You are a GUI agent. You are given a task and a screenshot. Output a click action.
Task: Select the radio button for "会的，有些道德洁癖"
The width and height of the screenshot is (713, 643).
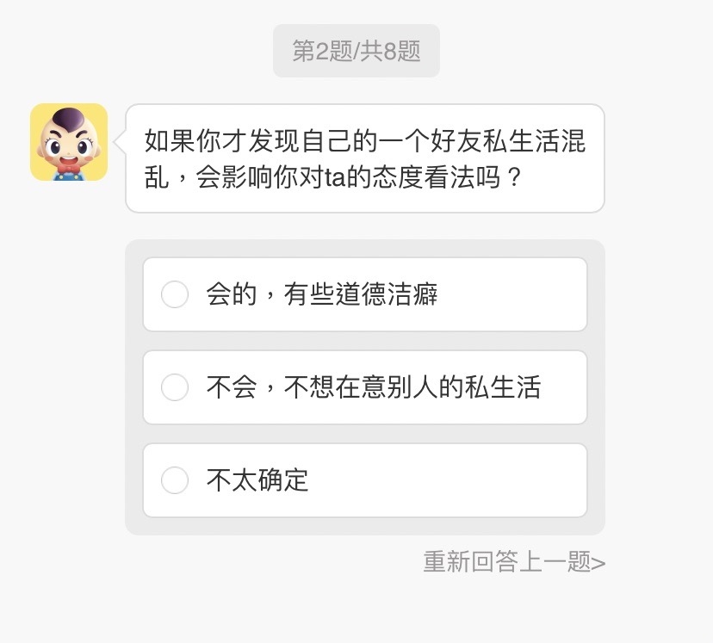coord(175,294)
